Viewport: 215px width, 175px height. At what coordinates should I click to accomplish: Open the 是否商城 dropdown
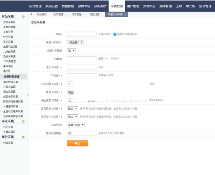click(72, 109)
